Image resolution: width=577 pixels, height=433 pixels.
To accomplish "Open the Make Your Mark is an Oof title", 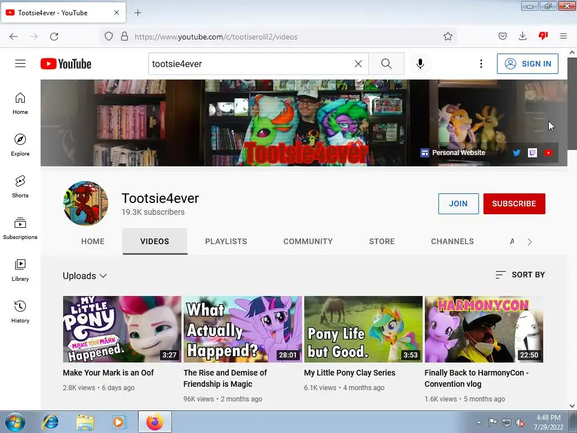I will (x=108, y=373).
